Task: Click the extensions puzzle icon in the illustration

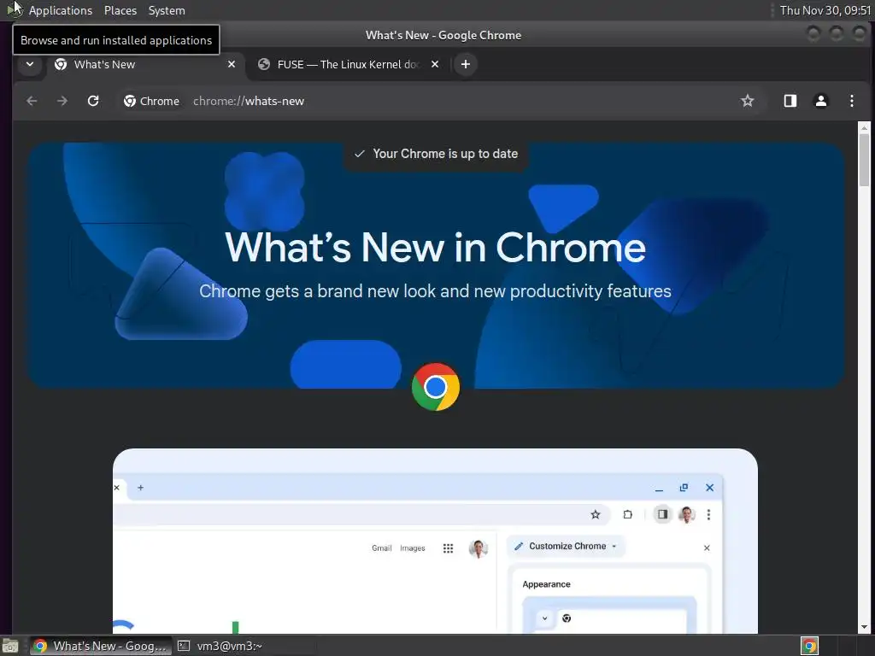Action: tap(628, 514)
